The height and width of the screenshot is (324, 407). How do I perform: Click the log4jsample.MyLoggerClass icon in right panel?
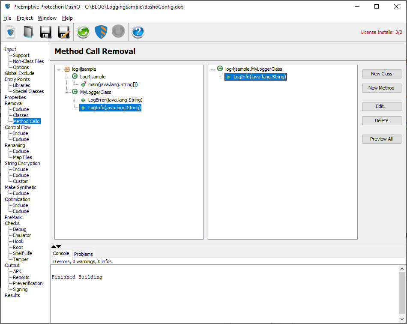tap(220, 69)
